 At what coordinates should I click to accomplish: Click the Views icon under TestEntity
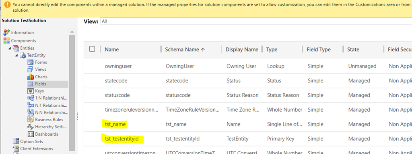pyautogui.click(x=31, y=70)
